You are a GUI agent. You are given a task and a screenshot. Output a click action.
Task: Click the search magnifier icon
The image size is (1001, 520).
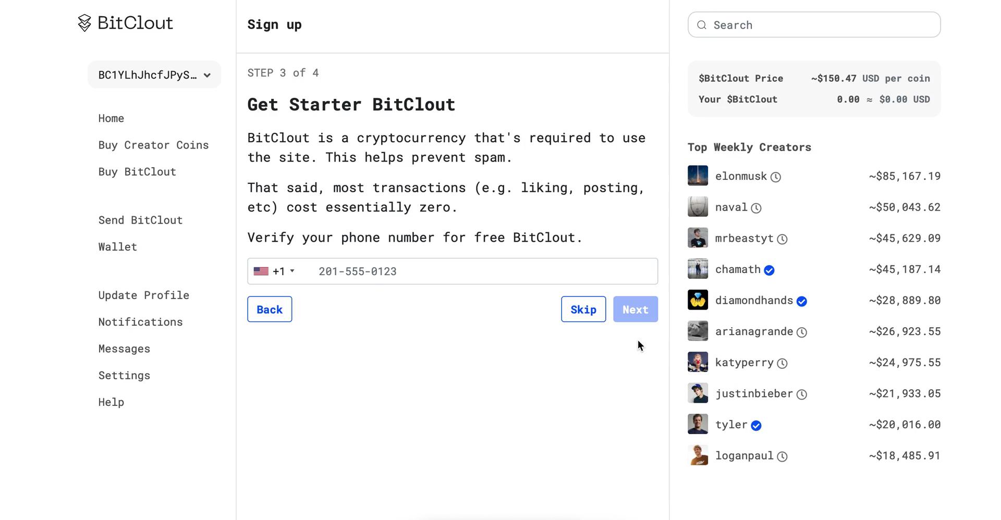pos(701,24)
